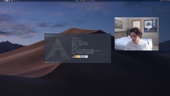Click the red color block in neofetch

click(x=75, y=57)
